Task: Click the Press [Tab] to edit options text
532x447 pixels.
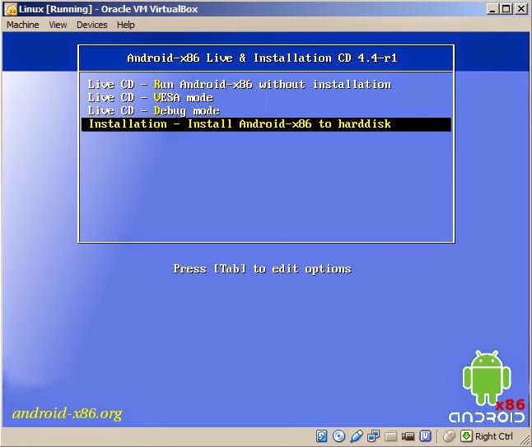Action: click(x=262, y=269)
